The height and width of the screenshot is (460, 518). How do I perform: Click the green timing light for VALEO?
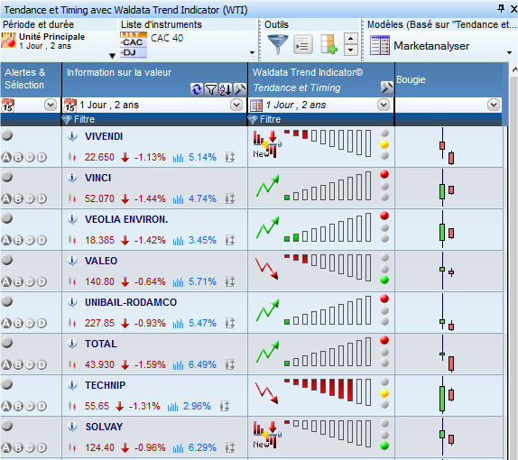[384, 280]
